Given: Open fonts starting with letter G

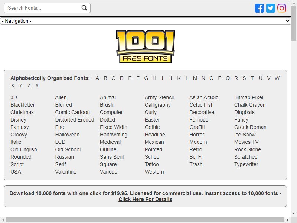Looking at the screenshot, I should point(146,78).
